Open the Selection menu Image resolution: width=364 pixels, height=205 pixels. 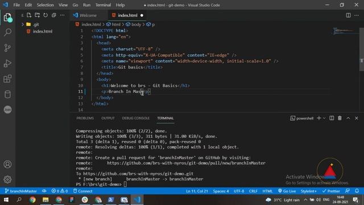point(45,5)
